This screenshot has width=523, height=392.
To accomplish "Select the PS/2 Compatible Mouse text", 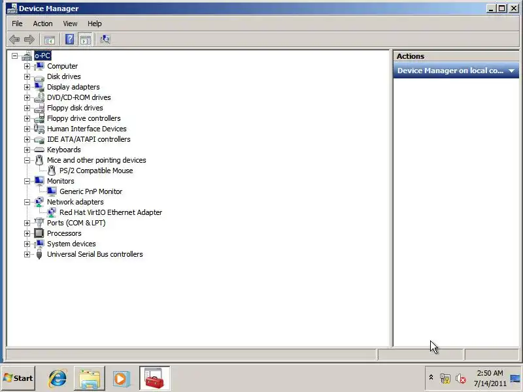I will tap(96, 171).
